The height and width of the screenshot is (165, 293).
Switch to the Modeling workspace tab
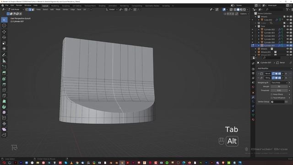click(x=55, y=6)
